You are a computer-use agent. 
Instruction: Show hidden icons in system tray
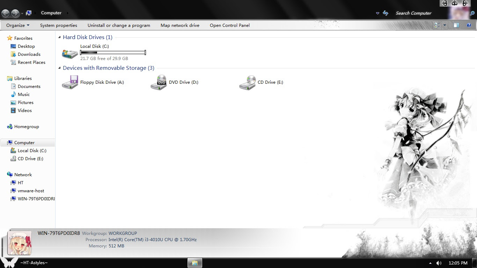point(430,263)
